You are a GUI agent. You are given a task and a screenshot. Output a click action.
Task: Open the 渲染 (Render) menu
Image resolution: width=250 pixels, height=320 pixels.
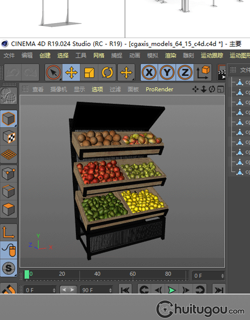pos(170,55)
